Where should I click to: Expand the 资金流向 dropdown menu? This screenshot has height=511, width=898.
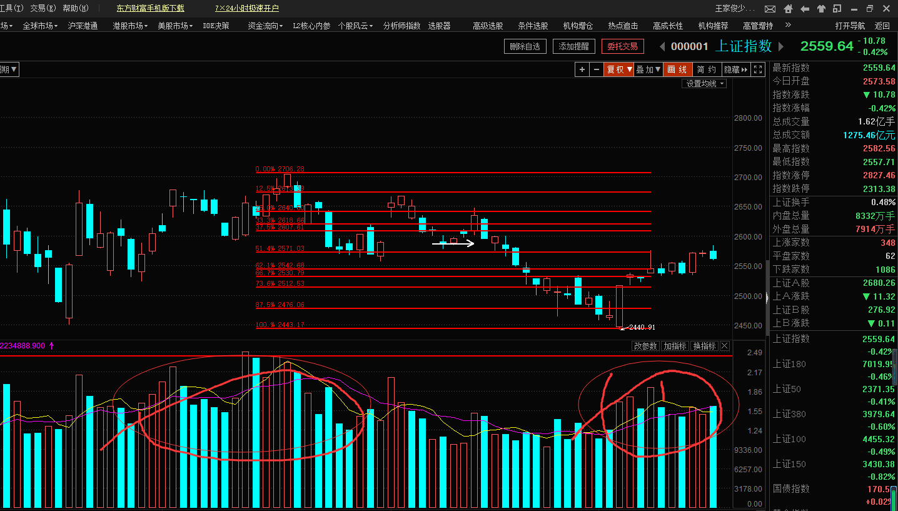click(x=265, y=26)
